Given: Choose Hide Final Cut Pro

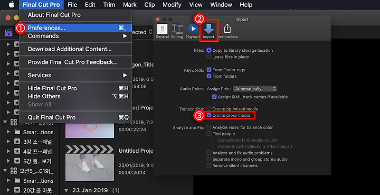Looking at the screenshot, I should click(x=75, y=88).
